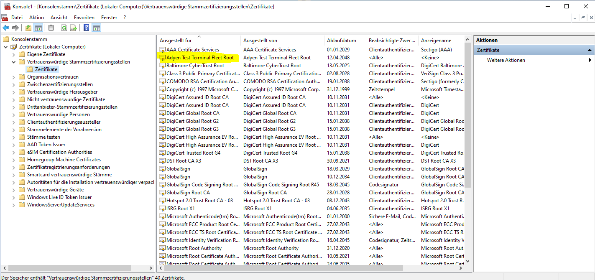The height and width of the screenshot is (280, 595).
Task: Click certificate icon of Adyen Test Terminal Fleet Root
Action: pos(162,58)
